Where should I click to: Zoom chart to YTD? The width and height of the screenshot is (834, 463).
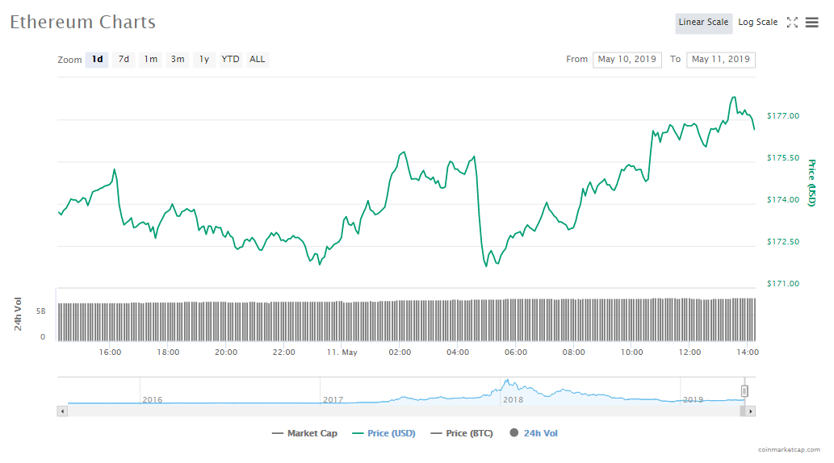pos(231,60)
